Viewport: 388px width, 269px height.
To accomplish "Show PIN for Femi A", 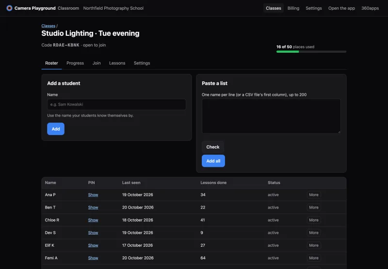I will point(93,258).
